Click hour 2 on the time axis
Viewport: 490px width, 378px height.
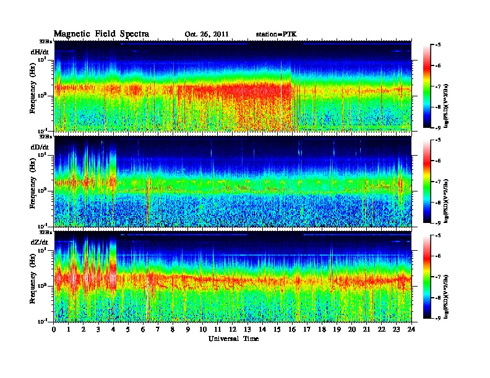coord(84,329)
